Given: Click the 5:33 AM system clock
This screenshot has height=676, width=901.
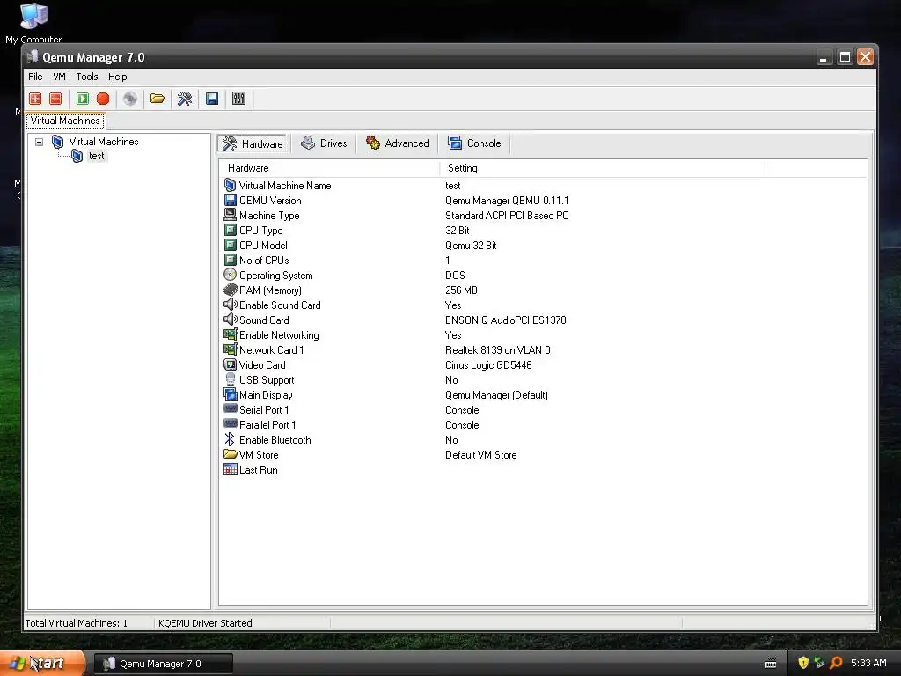Looking at the screenshot, I should coord(868,663).
